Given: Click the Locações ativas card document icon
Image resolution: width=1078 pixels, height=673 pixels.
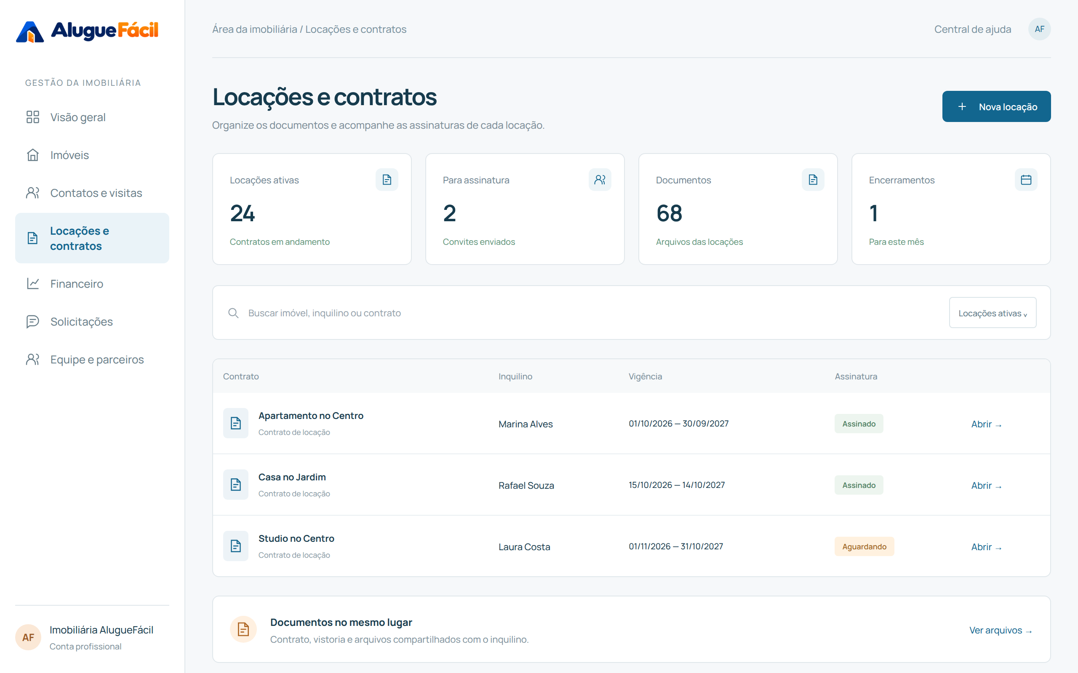Looking at the screenshot, I should pos(387,179).
